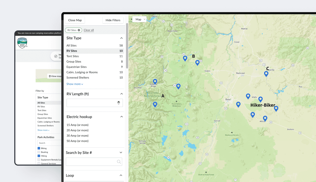Choose 15 Amp (or more) hookup
Image resolution: width=316 pixels, height=182 pixels.
click(77, 125)
